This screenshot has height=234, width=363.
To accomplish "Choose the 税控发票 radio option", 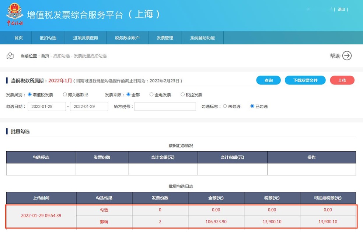I will (x=182, y=95).
